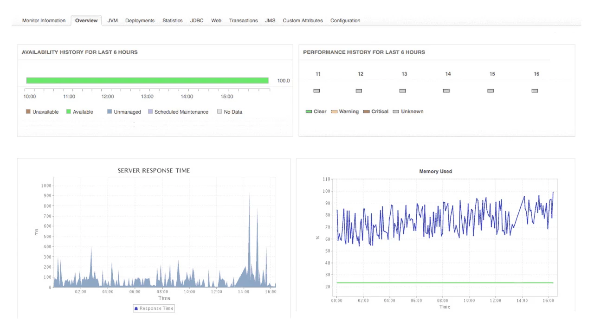Open the Transactions tab
Viewport: 594px width, 334px height.
243,20
